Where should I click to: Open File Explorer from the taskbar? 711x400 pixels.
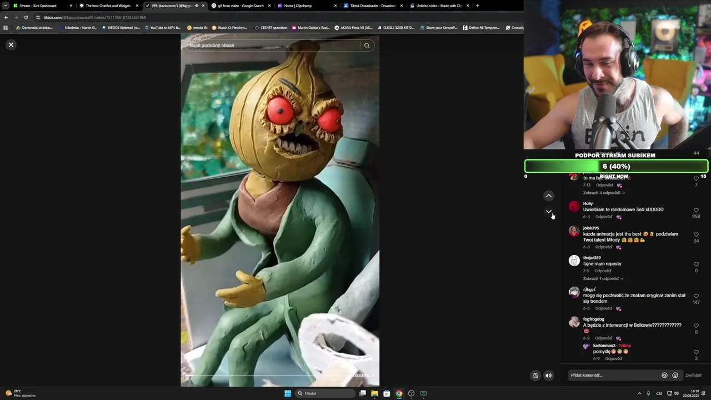(374, 393)
